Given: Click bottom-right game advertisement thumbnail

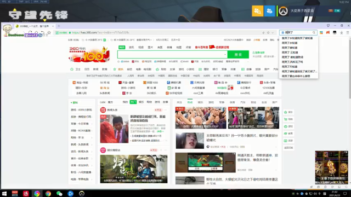Looking at the screenshot, I should click(331, 167).
